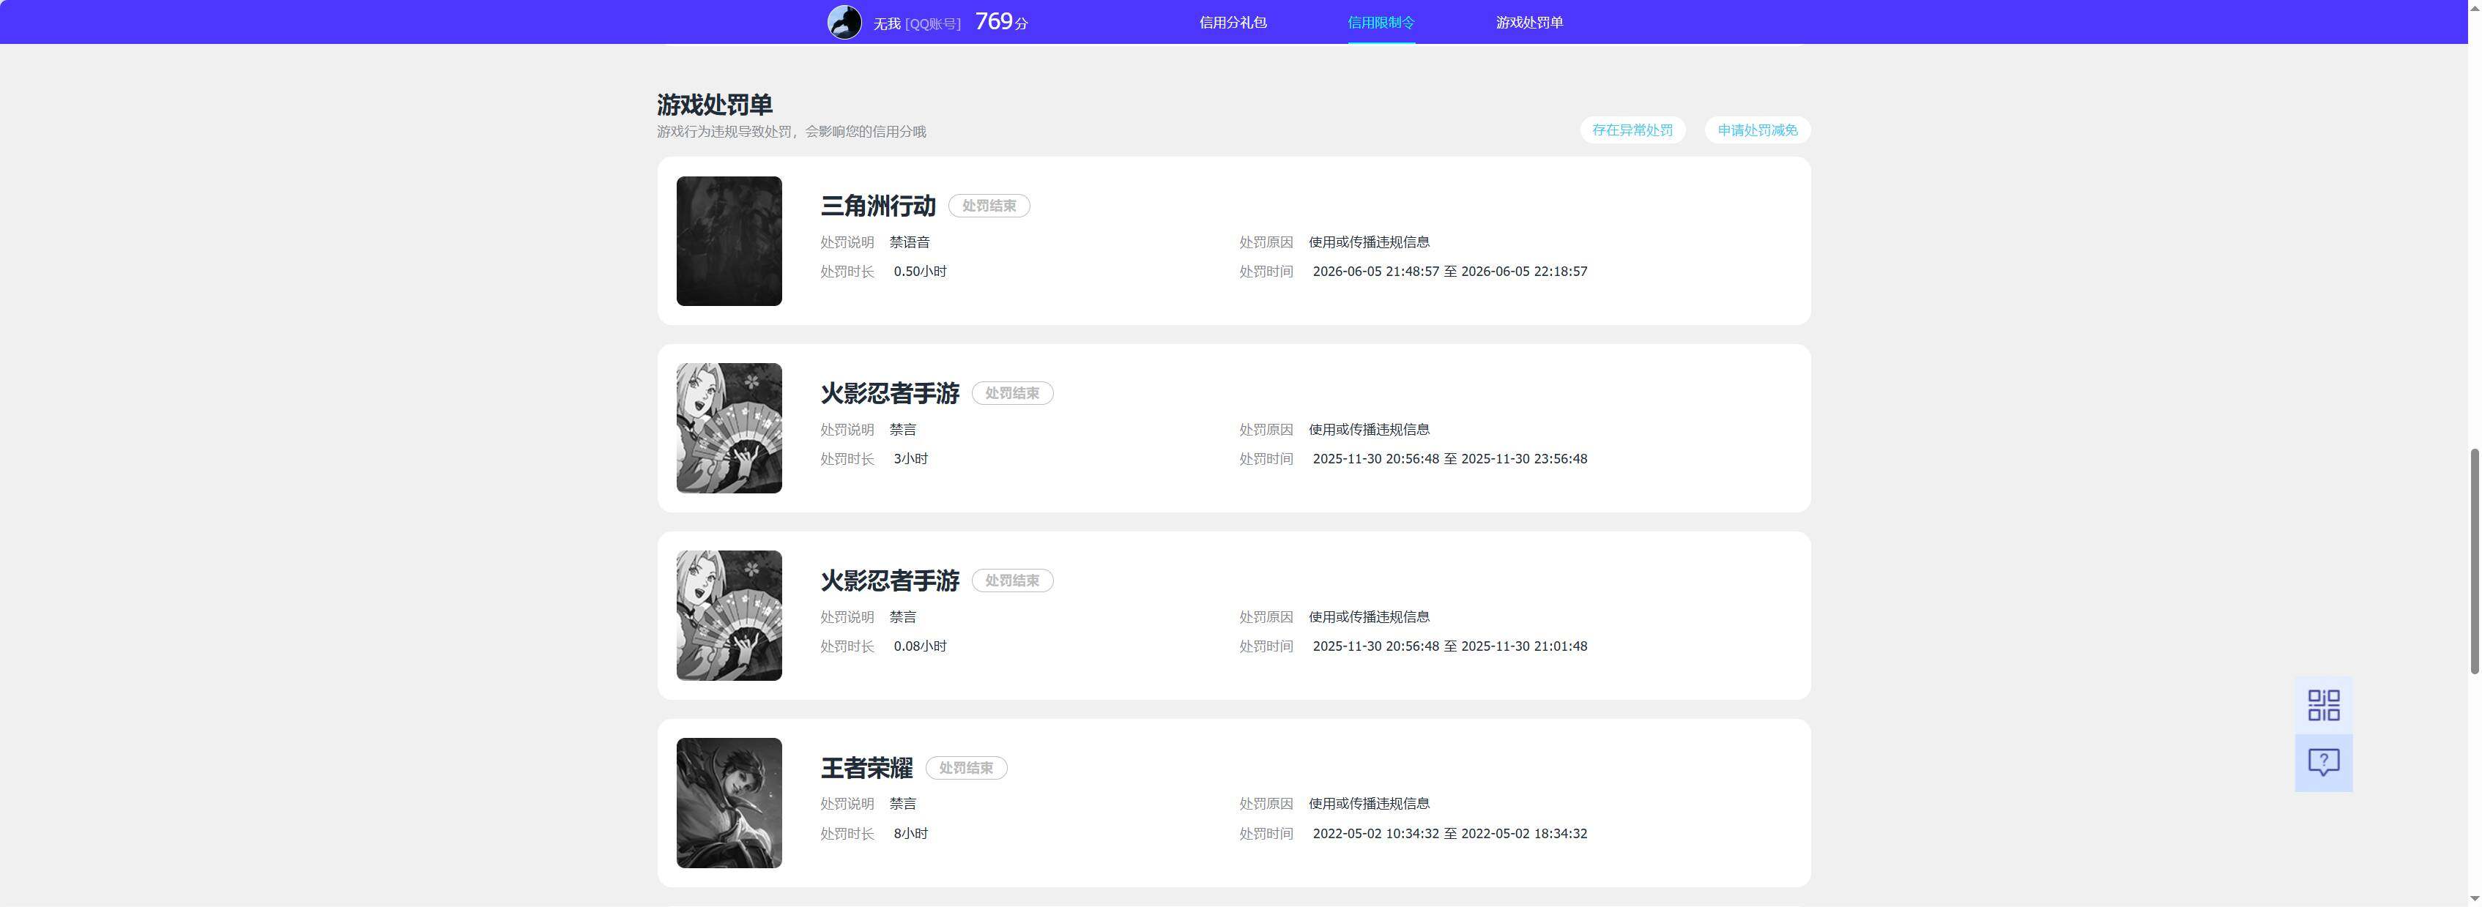Select the 0.50小时 penalty duration
The image size is (2482, 907).
coord(920,272)
